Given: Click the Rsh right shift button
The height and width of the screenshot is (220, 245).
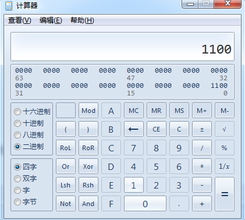Looking at the screenshot, I should point(88,185).
